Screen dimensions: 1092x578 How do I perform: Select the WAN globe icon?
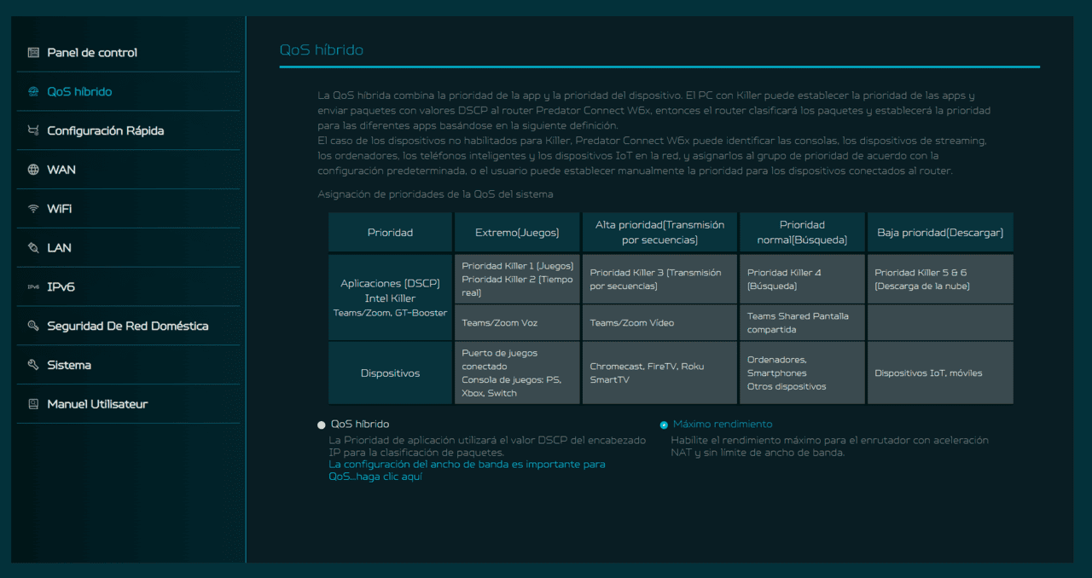(x=33, y=171)
